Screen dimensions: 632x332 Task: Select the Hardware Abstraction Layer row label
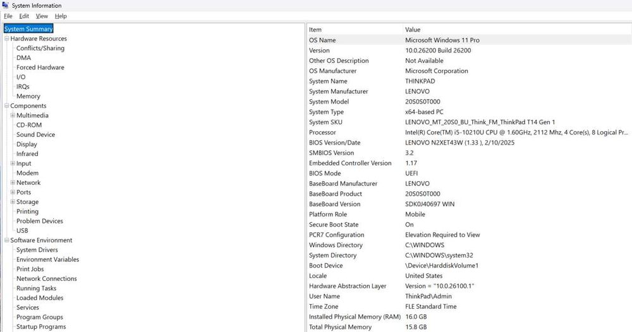click(348, 286)
